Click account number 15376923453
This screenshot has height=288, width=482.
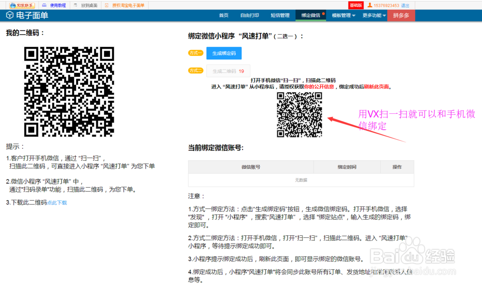(x=386, y=5)
